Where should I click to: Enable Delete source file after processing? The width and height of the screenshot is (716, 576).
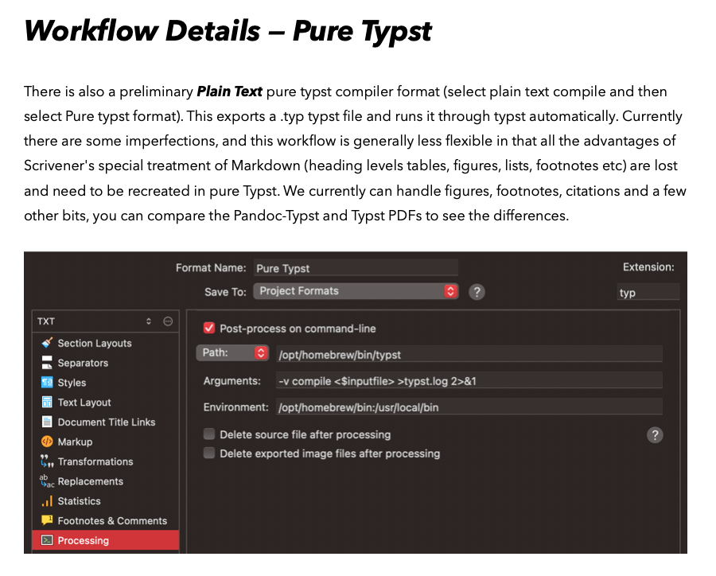(x=209, y=434)
